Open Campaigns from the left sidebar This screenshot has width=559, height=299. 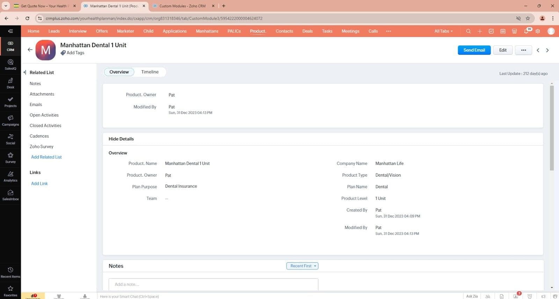tap(10, 121)
